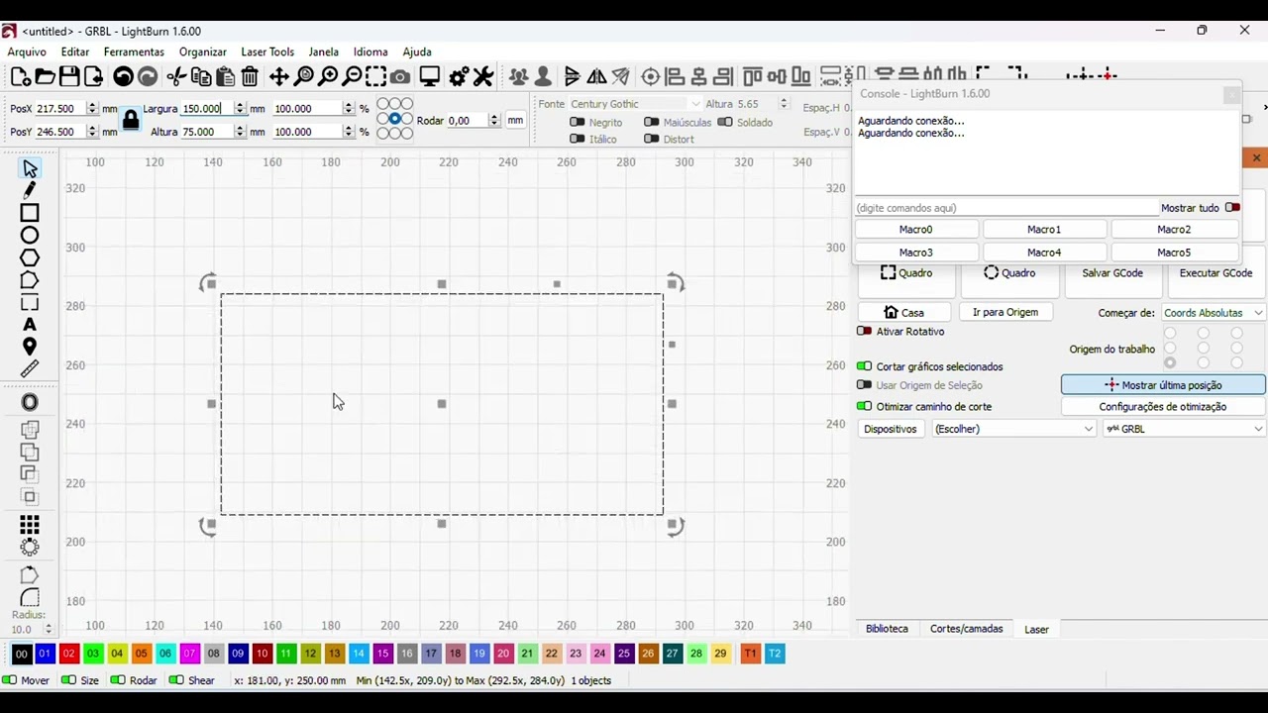The height and width of the screenshot is (713, 1268).
Task: Open device settings wrench and screwdriver icon
Action: [483, 76]
